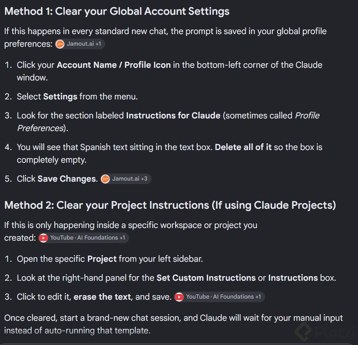Click the Method 1 Global Account Settings heading
The image size is (358, 345).
tap(117, 11)
